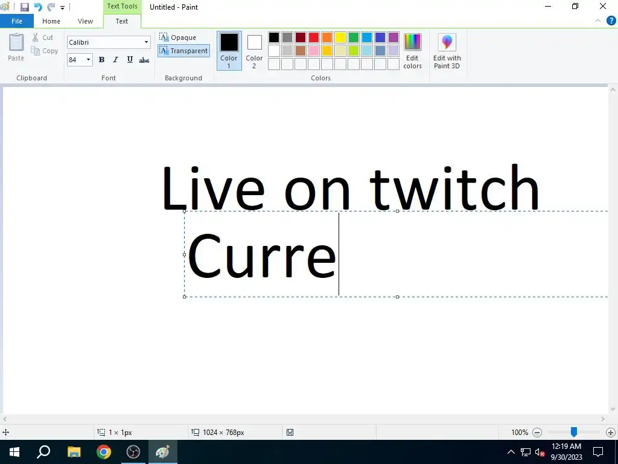Pick the turquoise blue color swatch

367,37
